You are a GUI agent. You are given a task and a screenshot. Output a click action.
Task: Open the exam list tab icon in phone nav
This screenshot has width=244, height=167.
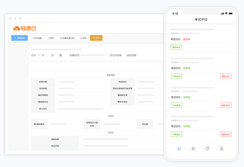[179, 148]
